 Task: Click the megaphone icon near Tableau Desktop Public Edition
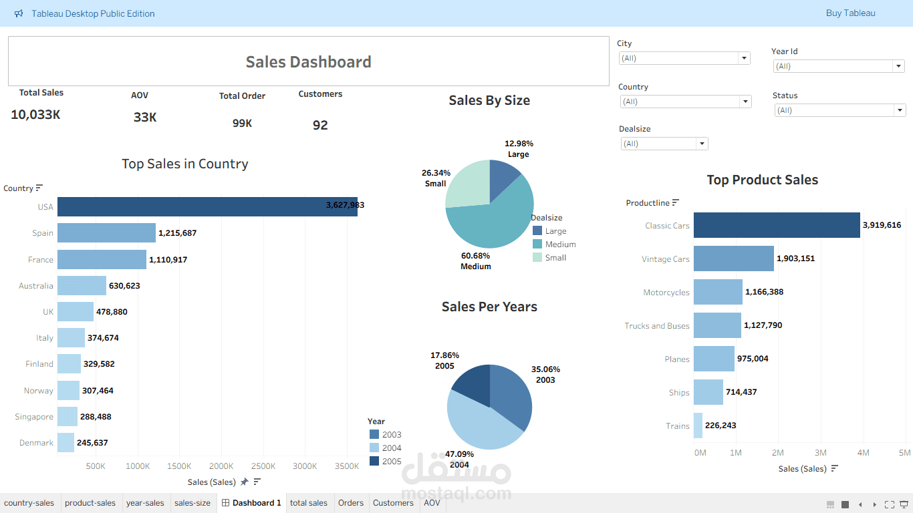[x=17, y=13]
